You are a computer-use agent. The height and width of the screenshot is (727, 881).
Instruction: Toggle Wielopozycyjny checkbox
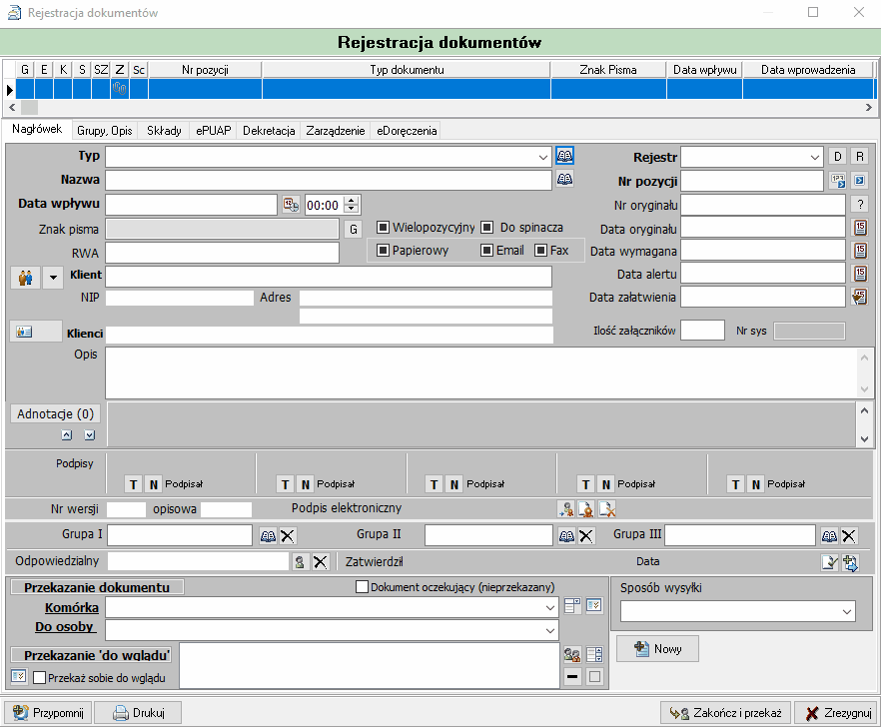click(383, 227)
